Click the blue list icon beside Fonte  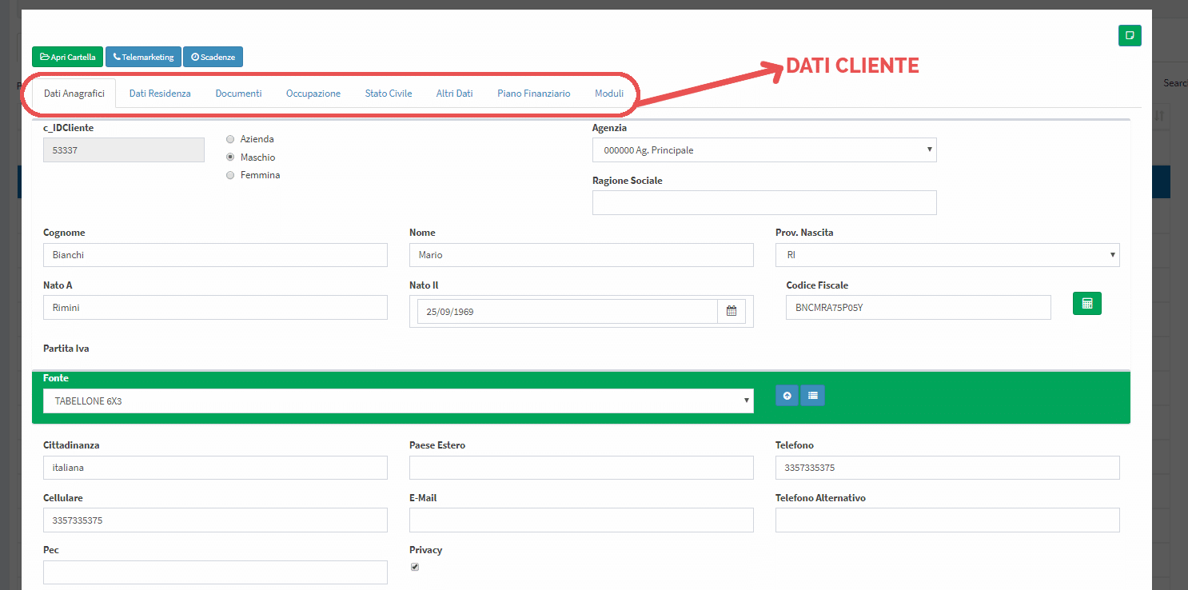(x=812, y=395)
